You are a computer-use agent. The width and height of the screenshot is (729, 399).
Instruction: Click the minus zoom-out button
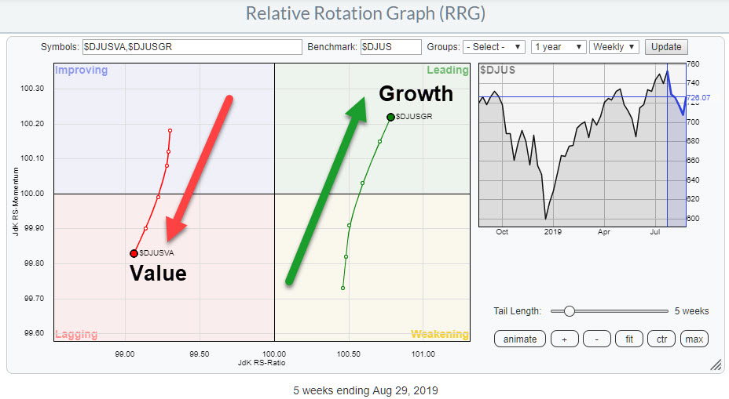(x=596, y=339)
